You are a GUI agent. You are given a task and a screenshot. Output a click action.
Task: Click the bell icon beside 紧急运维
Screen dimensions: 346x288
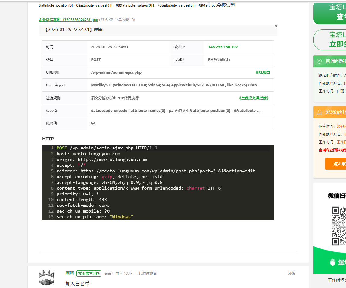tap(319, 112)
